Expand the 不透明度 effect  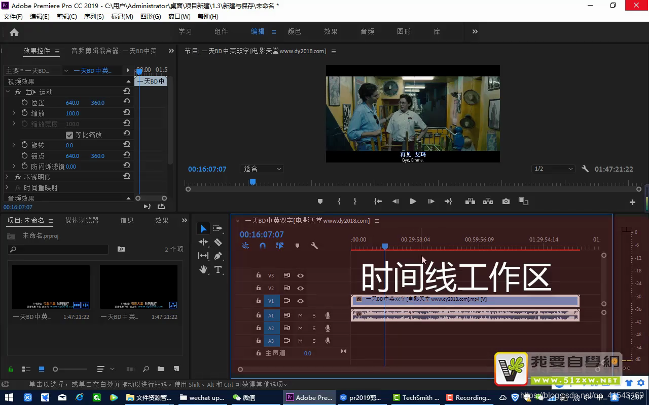click(x=7, y=177)
